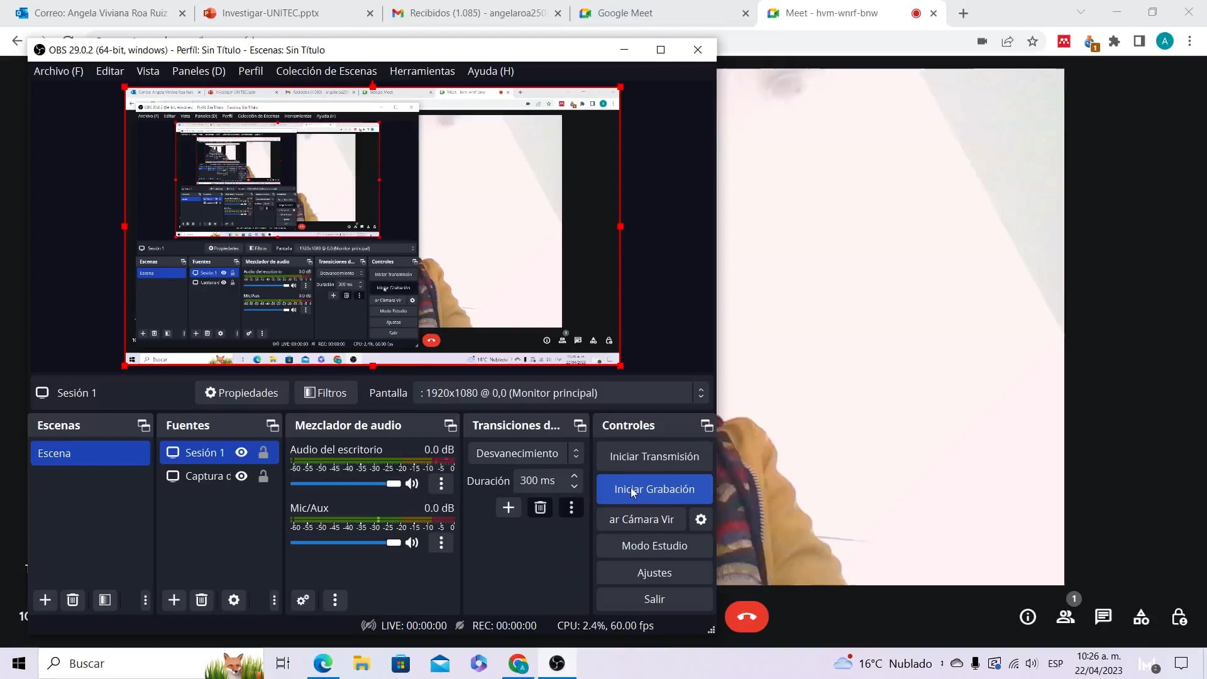The image size is (1207, 679).
Task: Click Propiedades button
Action: tap(241, 393)
